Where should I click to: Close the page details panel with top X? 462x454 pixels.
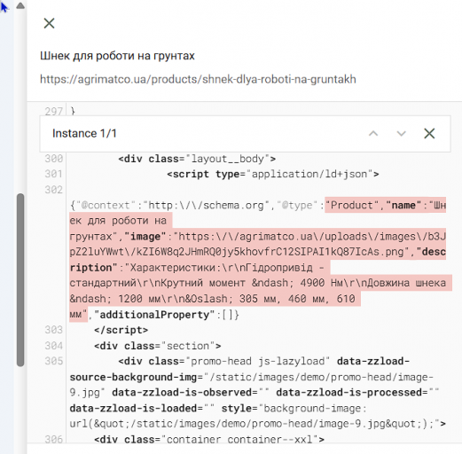pos(49,23)
